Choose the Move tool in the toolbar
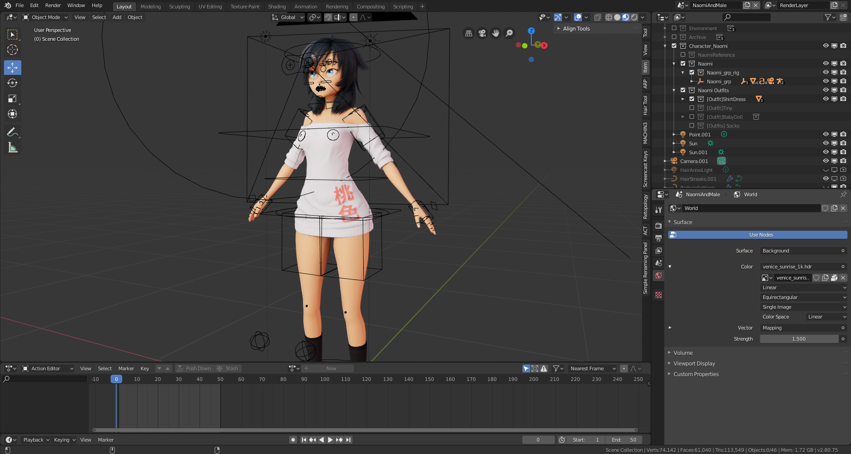851x454 pixels. 12,67
